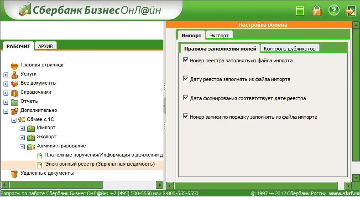Collapse the Дополнительно tree node
The width and height of the screenshot is (360, 197).
coord(6,111)
